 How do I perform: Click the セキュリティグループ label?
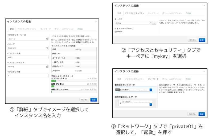pyautogui.click(x=124, y=28)
